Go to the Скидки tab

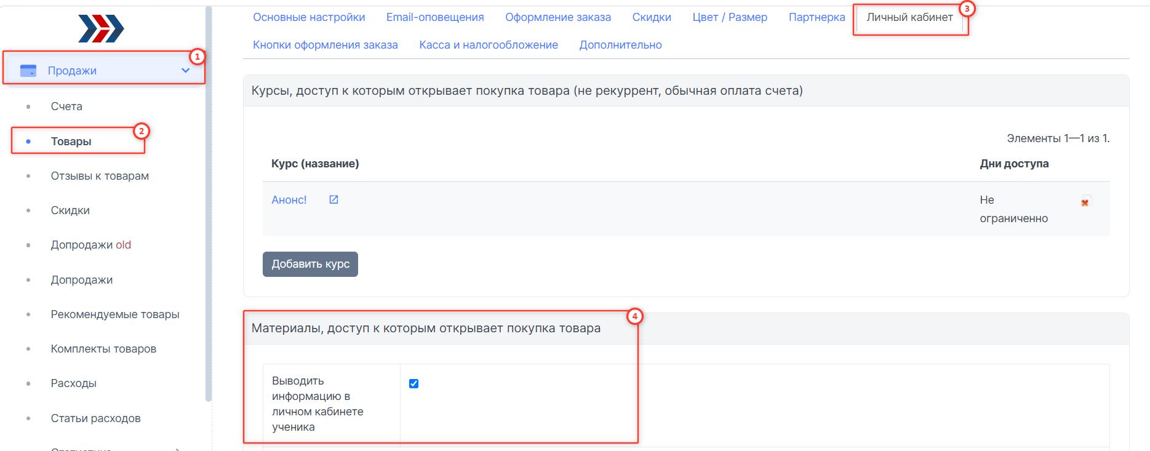[652, 17]
